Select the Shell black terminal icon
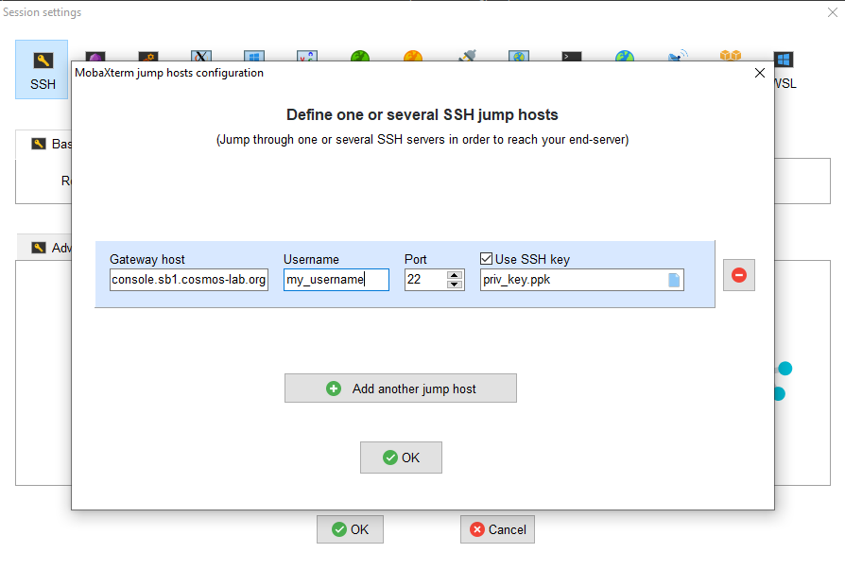845x570 pixels. tap(571, 57)
